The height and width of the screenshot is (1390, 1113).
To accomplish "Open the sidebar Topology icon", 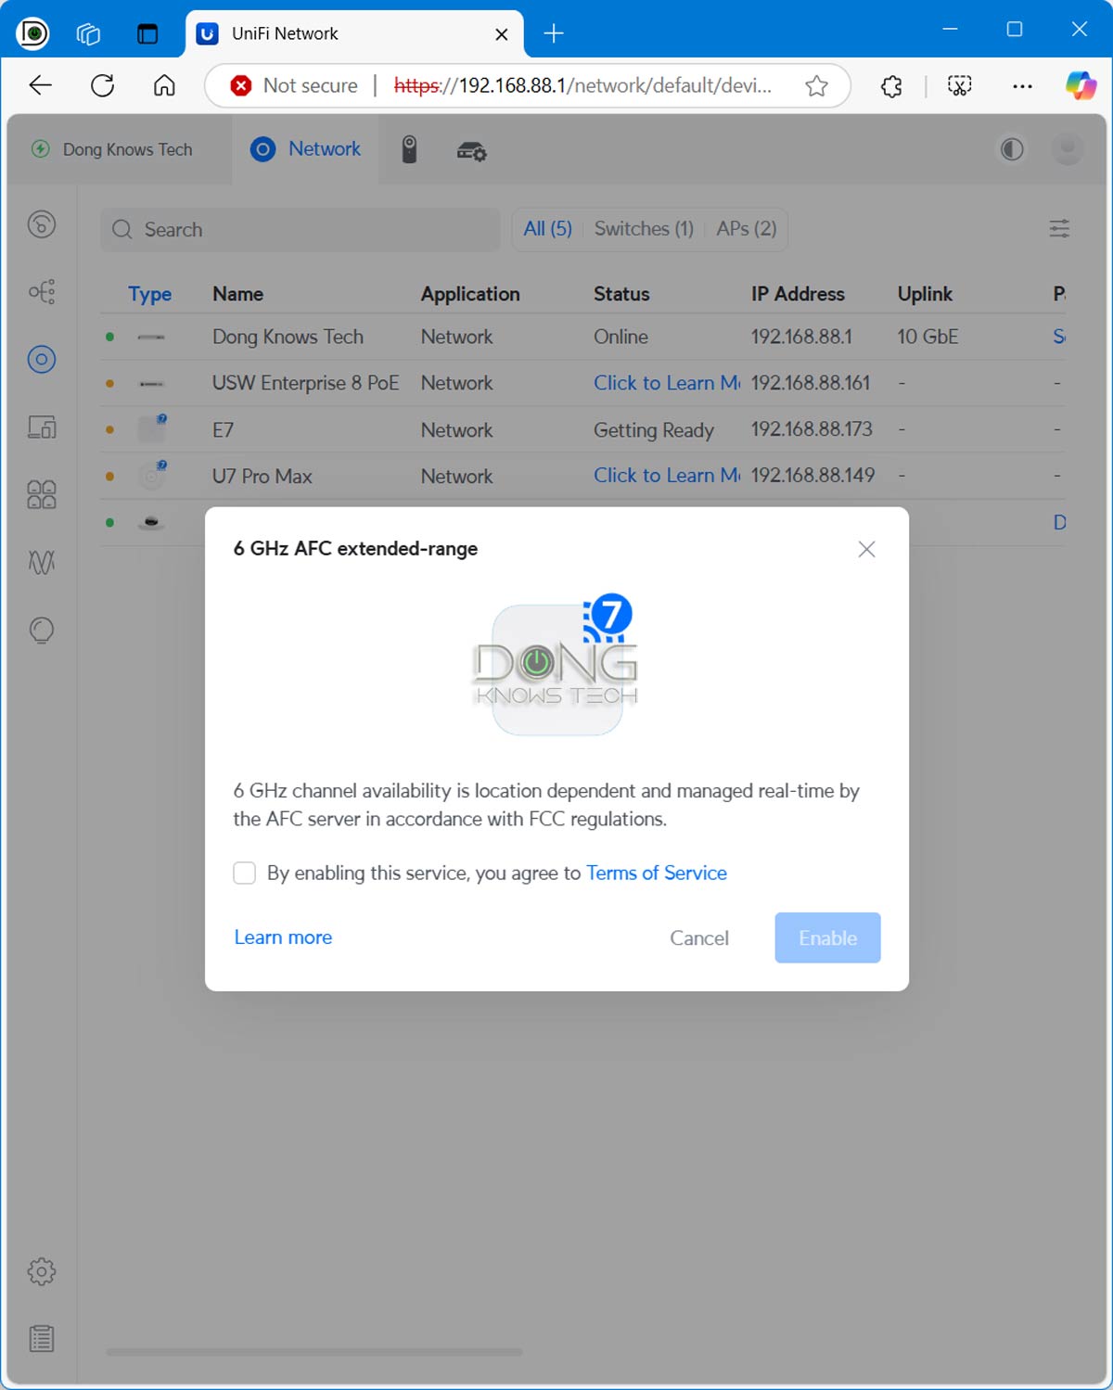I will (x=42, y=292).
